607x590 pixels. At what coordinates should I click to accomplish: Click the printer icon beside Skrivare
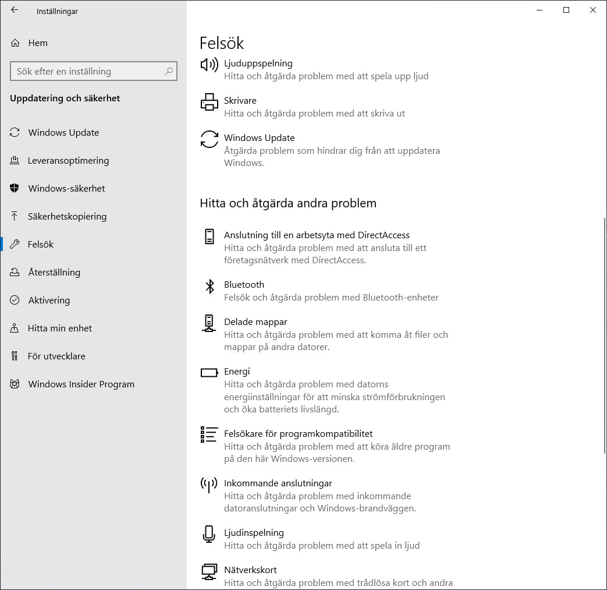(209, 101)
